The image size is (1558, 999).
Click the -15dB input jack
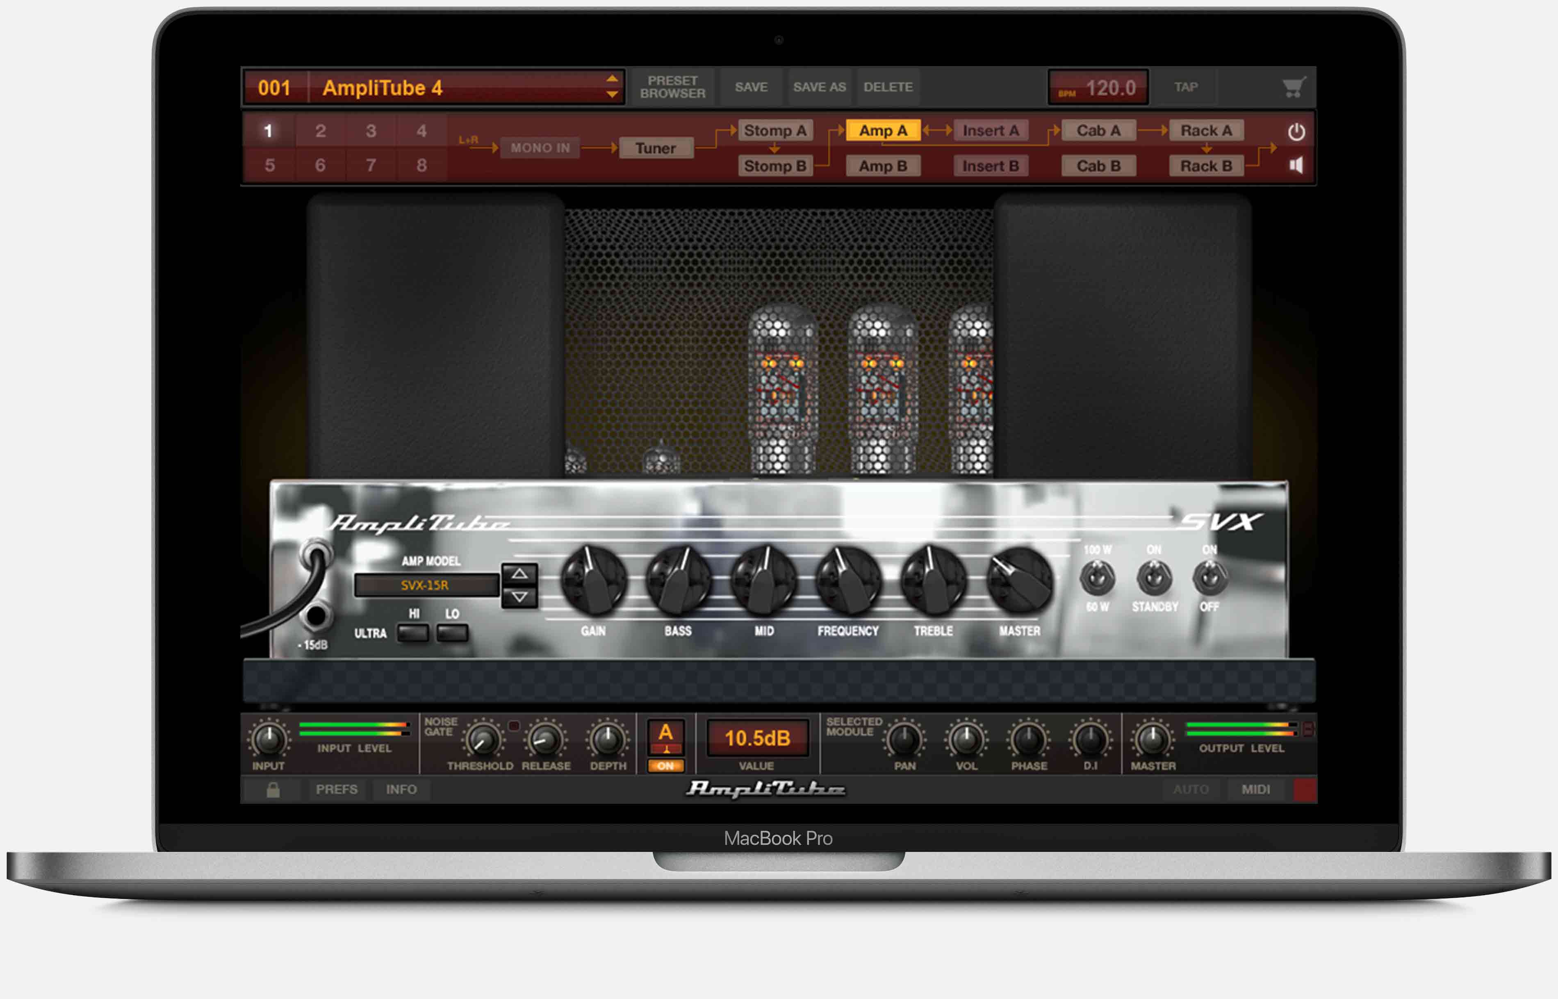(316, 616)
